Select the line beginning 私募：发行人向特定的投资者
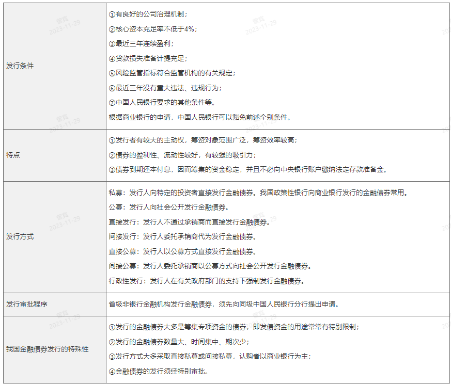 (258, 193)
